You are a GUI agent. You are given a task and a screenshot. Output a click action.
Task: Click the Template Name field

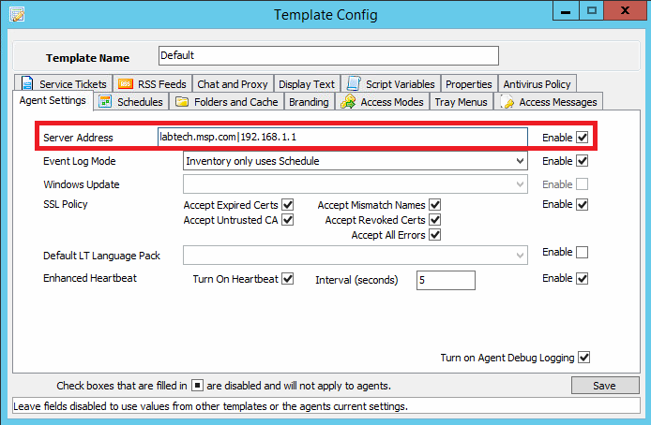[x=328, y=55]
